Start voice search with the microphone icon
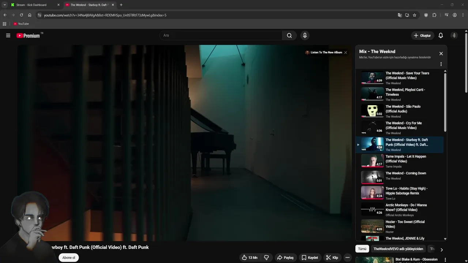The width and height of the screenshot is (468, 263). [305, 35]
